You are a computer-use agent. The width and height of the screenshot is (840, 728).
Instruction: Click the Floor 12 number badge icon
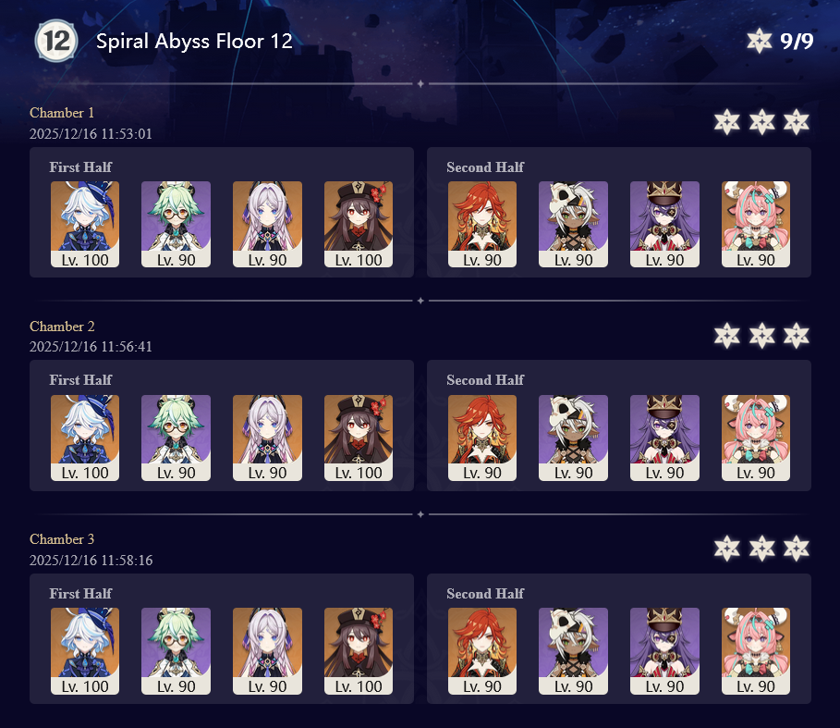pos(55,40)
